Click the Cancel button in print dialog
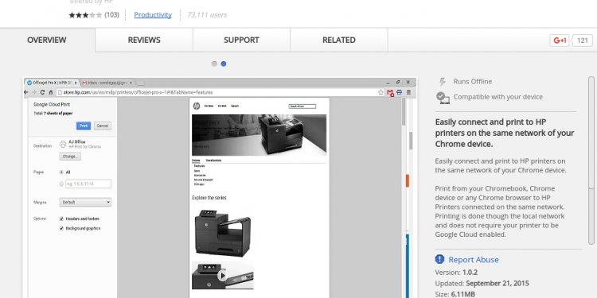Screen dimensions: 597x298 pyautogui.click(x=102, y=126)
